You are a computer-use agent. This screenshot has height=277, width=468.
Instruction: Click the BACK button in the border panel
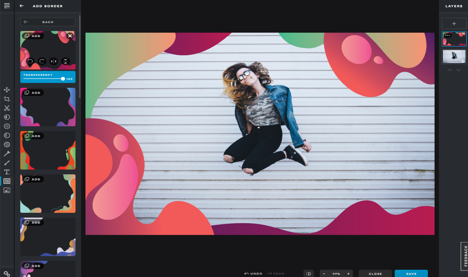coord(48,22)
